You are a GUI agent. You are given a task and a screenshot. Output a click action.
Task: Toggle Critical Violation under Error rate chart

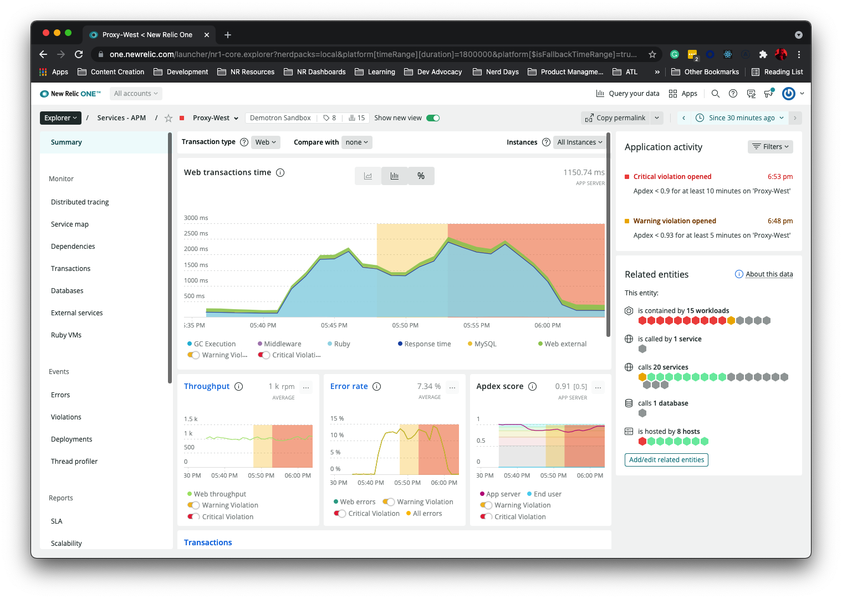click(x=340, y=514)
